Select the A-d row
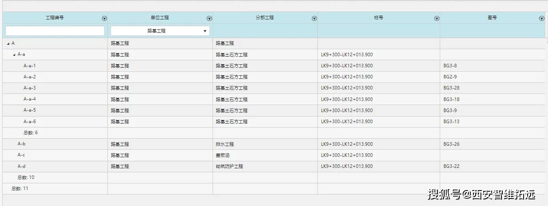This screenshot has height=206, width=548. 21,166
